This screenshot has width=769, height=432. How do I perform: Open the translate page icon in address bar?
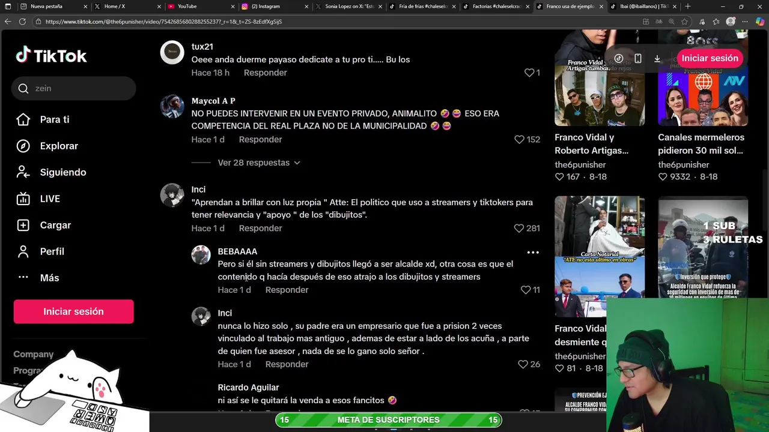pyautogui.click(x=659, y=21)
